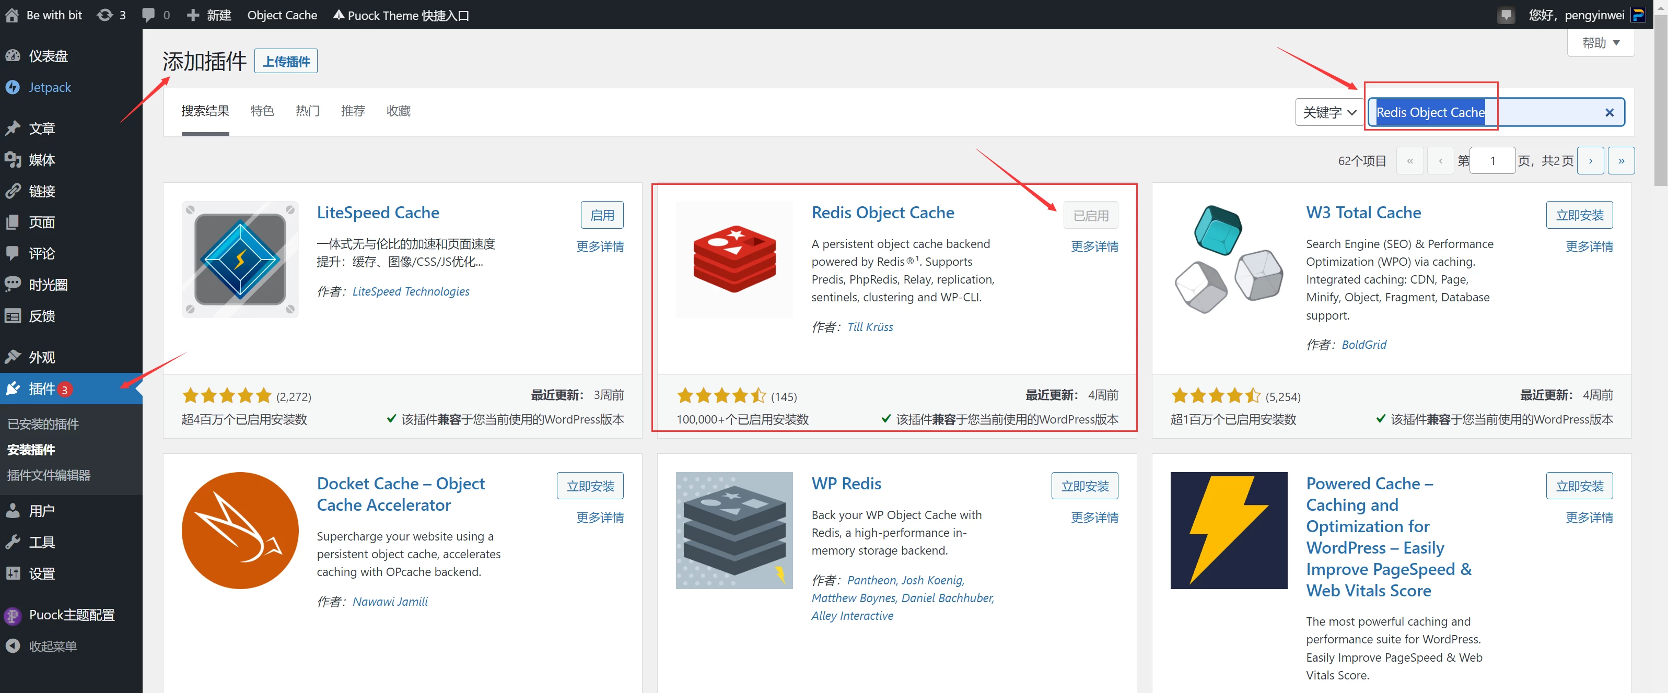This screenshot has width=1668, height=693.
Task: Open the 媒体 media icon in sidebar
Action: [x=13, y=159]
